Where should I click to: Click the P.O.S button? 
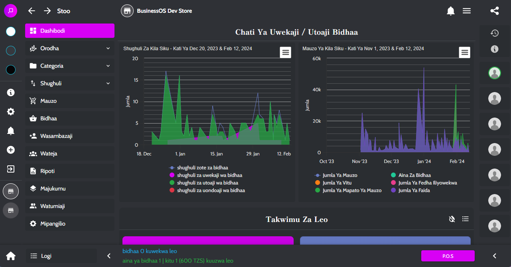[448, 256]
